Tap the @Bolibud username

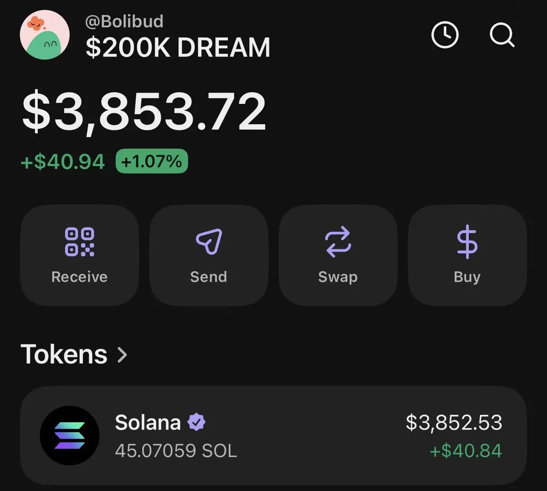coord(124,21)
